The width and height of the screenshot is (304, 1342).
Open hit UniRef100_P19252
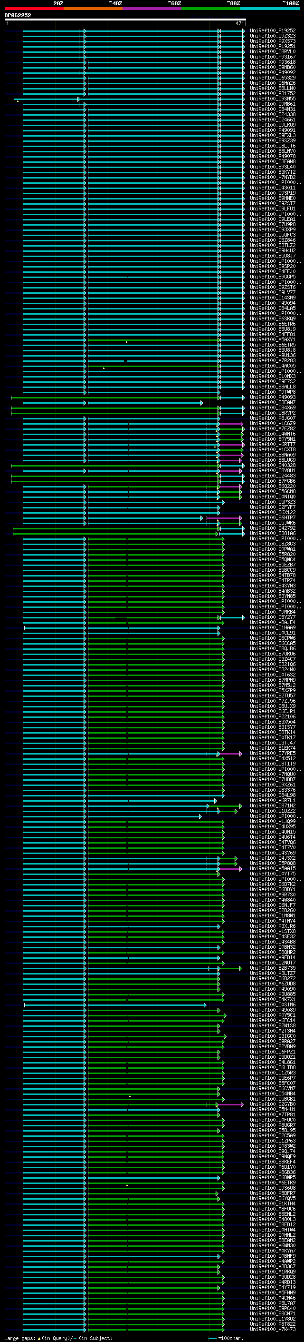click(x=272, y=31)
